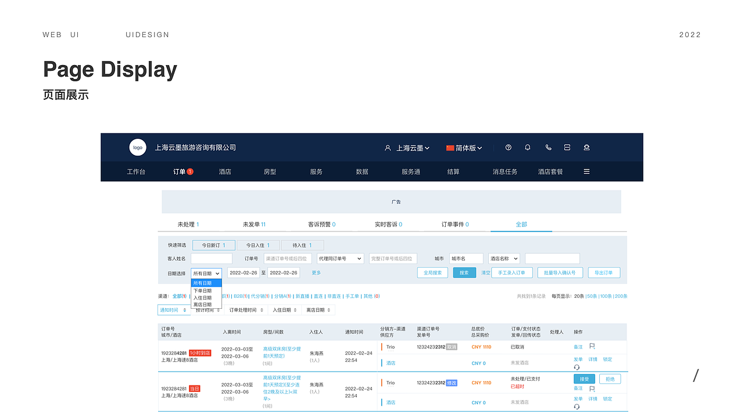Image resolution: width=744 pixels, height=418 pixels.
Task: Focus the 城市名 input field
Action: (x=466, y=258)
